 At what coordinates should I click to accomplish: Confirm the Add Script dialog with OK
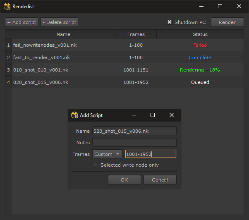point(124,180)
